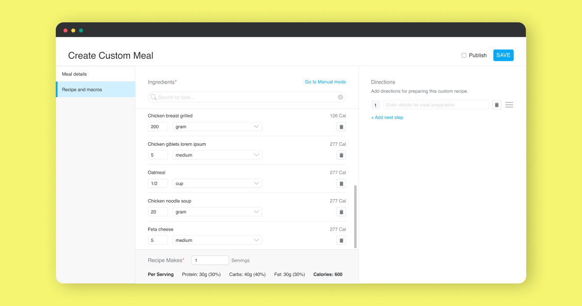Remove Chicken giblets lorem ipsum with trash icon
This screenshot has height=306, width=582.
tap(341, 155)
